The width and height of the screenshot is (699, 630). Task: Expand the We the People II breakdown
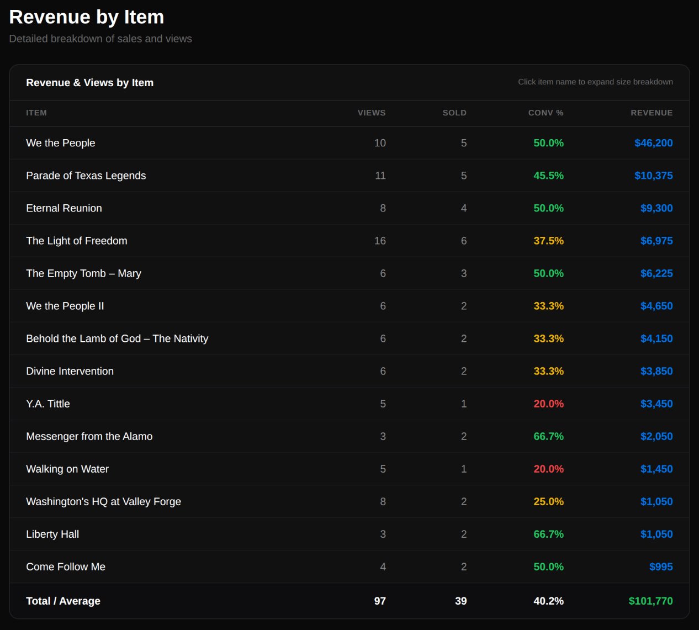(x=65, y=306)
